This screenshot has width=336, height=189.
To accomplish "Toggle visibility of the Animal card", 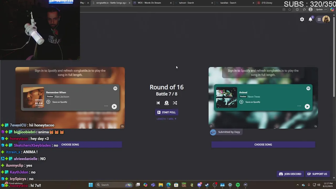I will (x=316, y=127).
